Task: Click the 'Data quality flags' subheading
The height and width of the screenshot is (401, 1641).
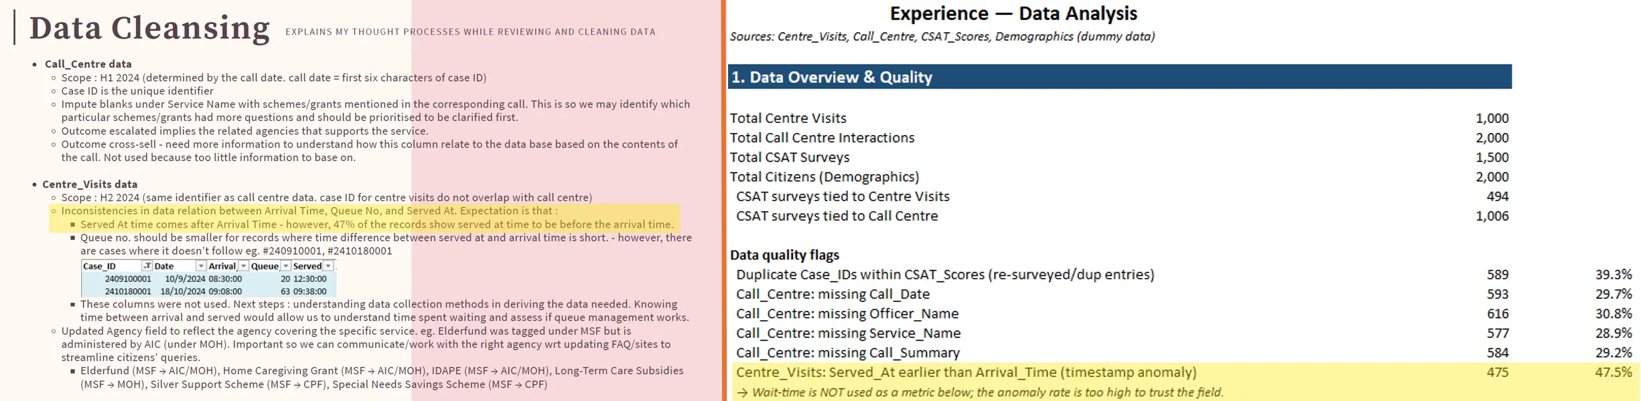Action: click(784, 255)
